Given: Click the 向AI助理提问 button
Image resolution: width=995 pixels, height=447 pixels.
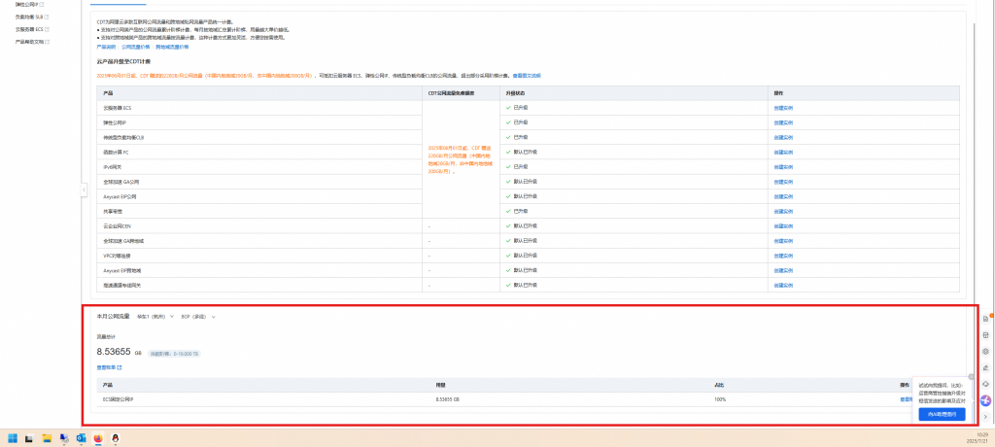Looking at the screenshot, I should point(942,414).
